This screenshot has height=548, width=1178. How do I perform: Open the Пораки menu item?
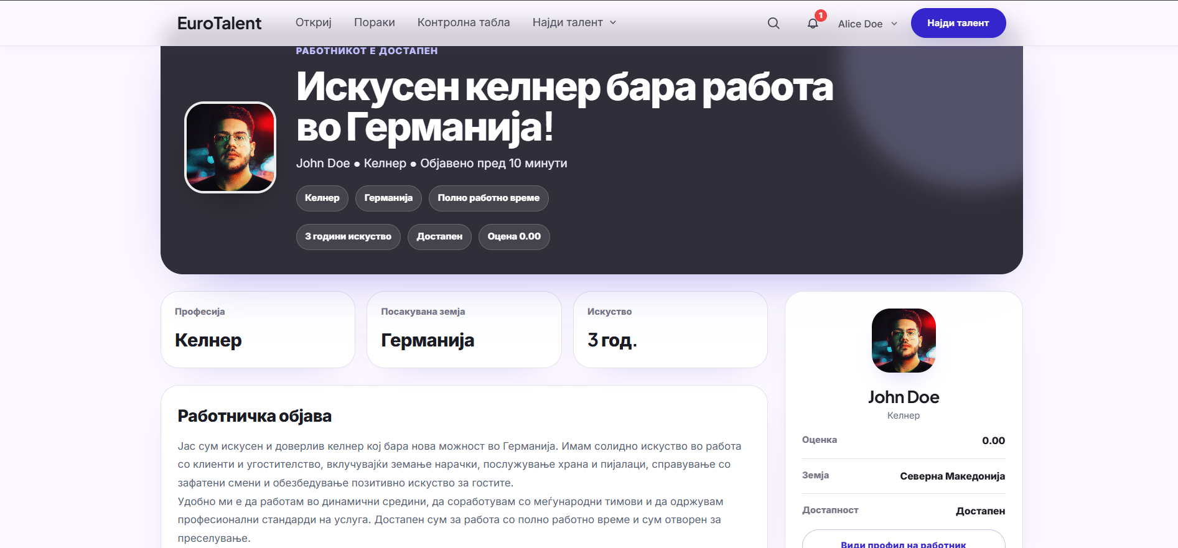(375, 22)
